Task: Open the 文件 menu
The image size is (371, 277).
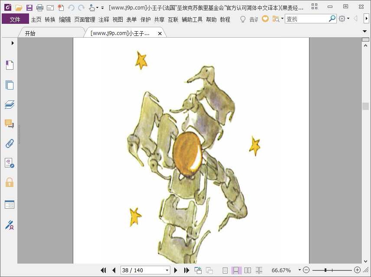Action: pos(15,19)
